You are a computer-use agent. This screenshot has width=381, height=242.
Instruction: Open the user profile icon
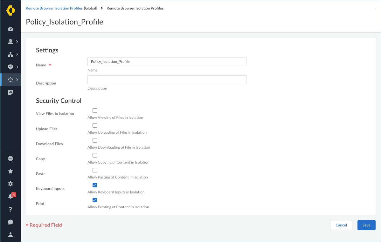pos(10,235)
